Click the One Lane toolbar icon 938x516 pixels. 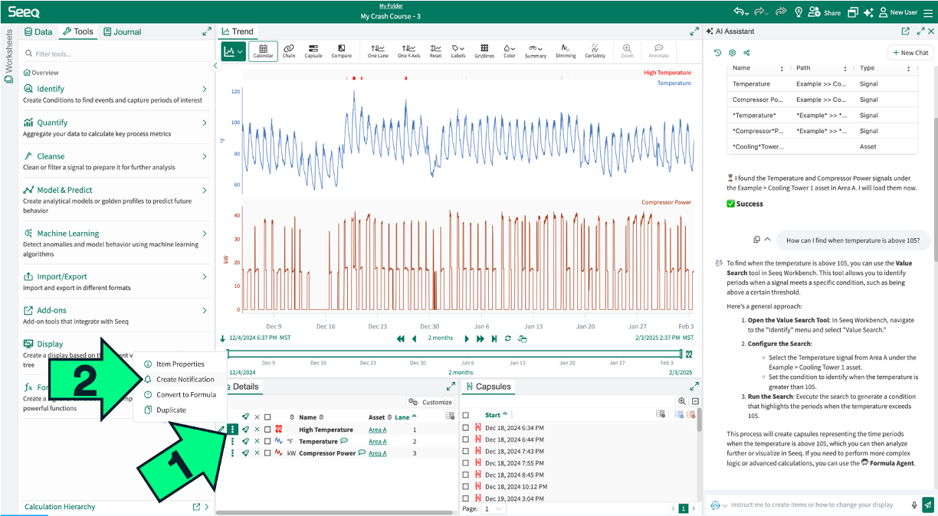378,51
